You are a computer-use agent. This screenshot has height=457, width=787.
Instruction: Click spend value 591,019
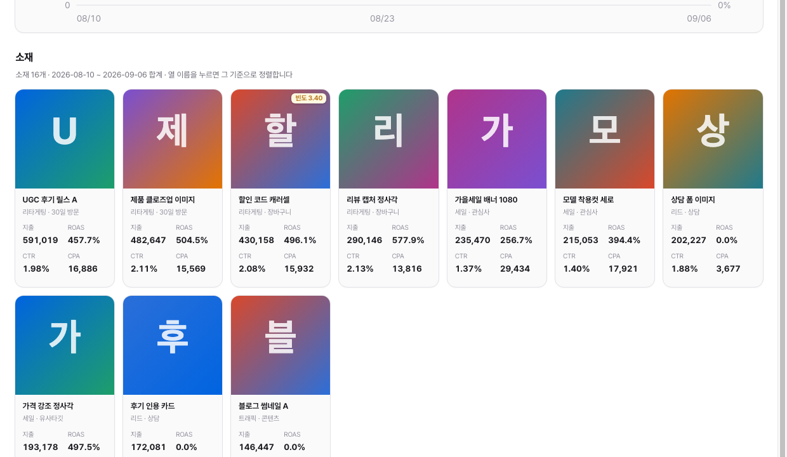41,241
